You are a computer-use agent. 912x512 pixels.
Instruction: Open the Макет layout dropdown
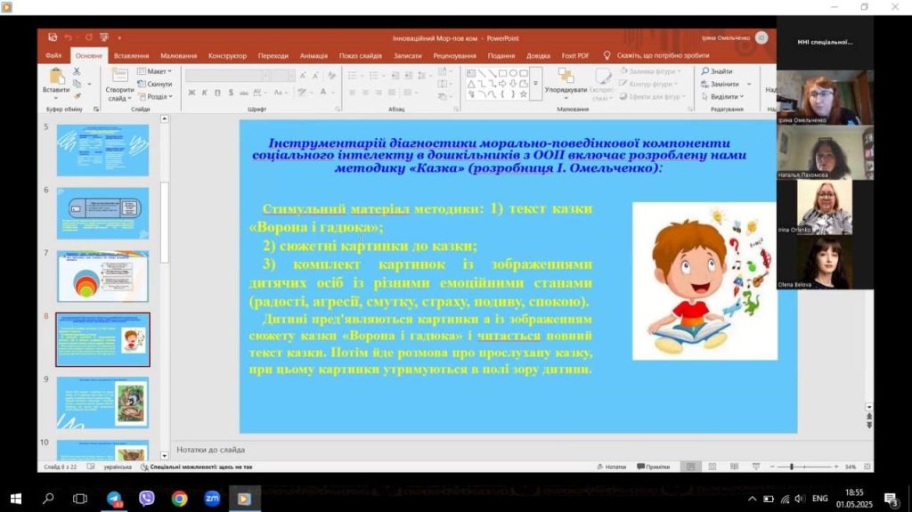click(155, 71)
